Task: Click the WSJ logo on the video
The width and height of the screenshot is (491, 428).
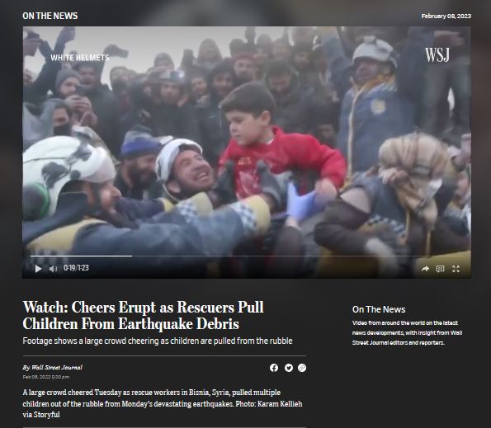Action: (437, 55)
